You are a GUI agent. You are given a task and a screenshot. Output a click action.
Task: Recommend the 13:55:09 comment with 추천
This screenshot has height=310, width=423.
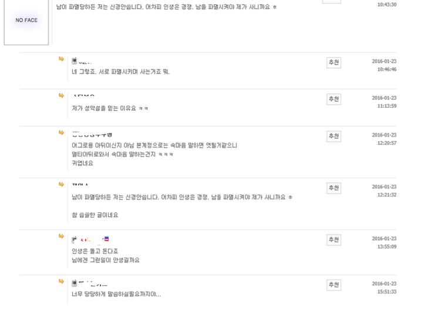pyautogui.click(x=334, y=239)
